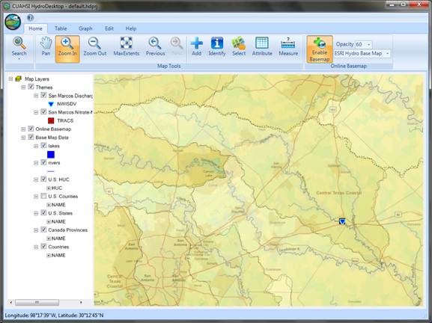Click the Map Layers folder icon
The width and height of the screenshot is (432, 323).
[19, 79]
